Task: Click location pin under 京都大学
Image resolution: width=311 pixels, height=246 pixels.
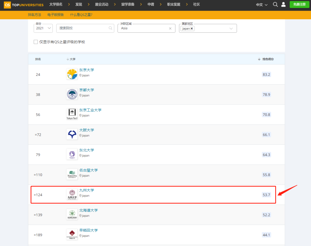Action: pos(80,95)
